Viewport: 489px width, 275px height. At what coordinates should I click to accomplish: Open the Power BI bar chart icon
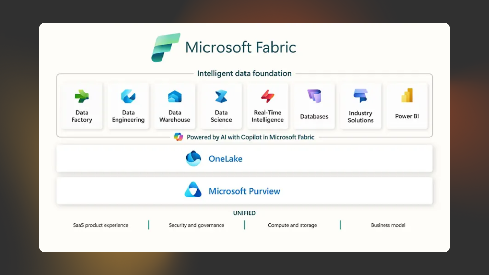pos(407,95)
